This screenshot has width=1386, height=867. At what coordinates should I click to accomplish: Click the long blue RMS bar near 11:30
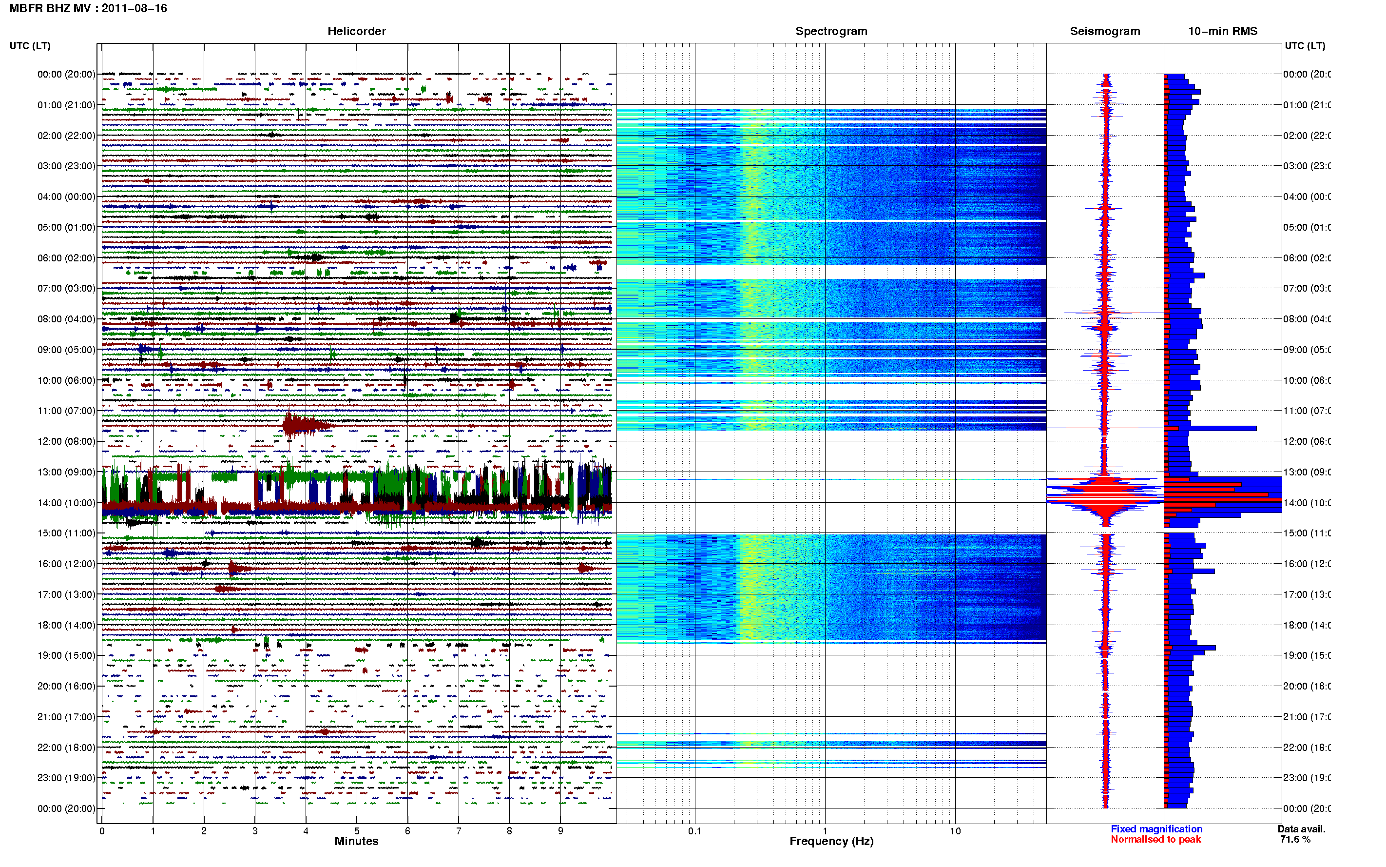1211,428
